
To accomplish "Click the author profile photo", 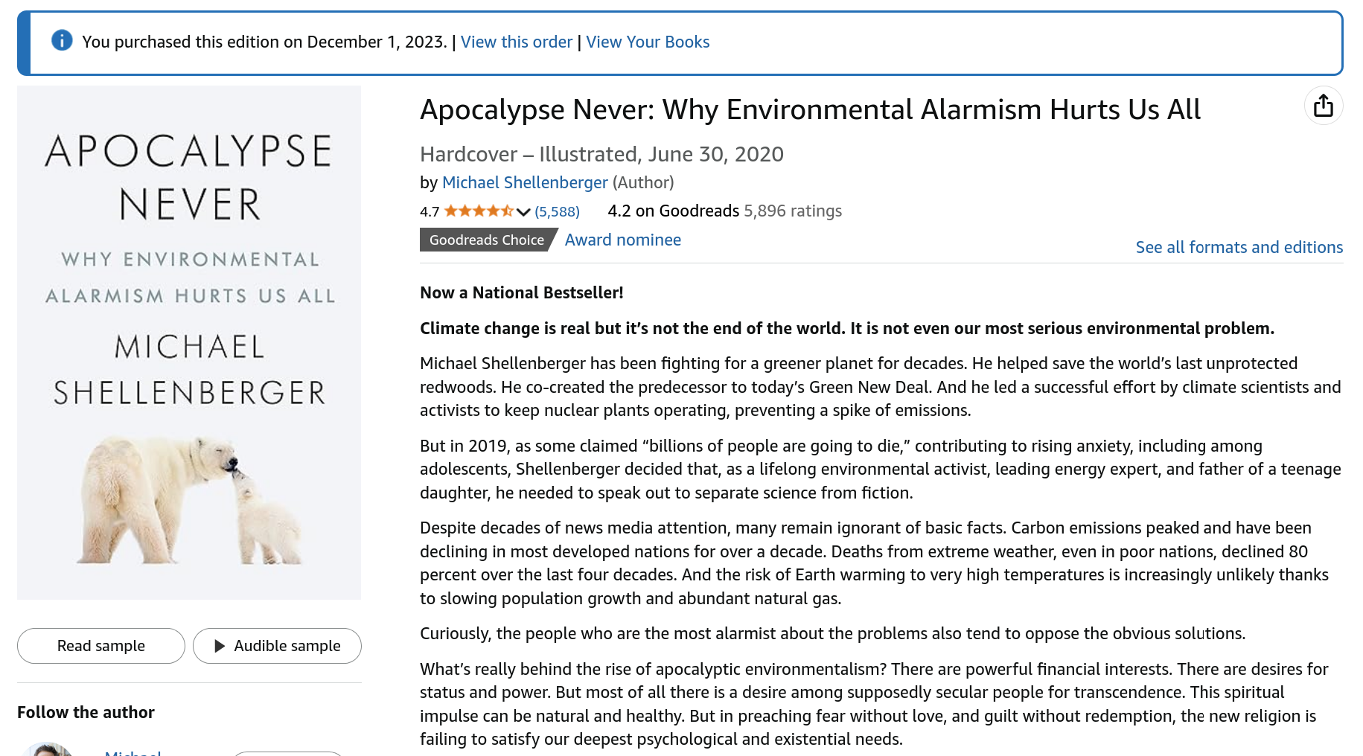I will click(x=48, y=749).
